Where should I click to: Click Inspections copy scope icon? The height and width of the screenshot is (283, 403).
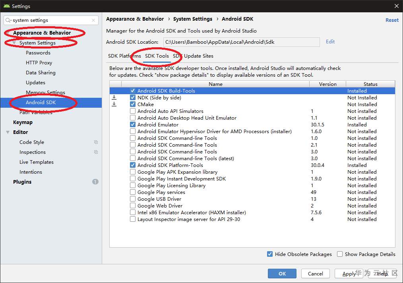point(96,152)
